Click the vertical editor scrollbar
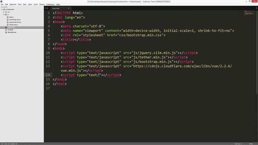The width and height of the screenshot is (258, 145). pyautogui.click(x=257, y=52)
